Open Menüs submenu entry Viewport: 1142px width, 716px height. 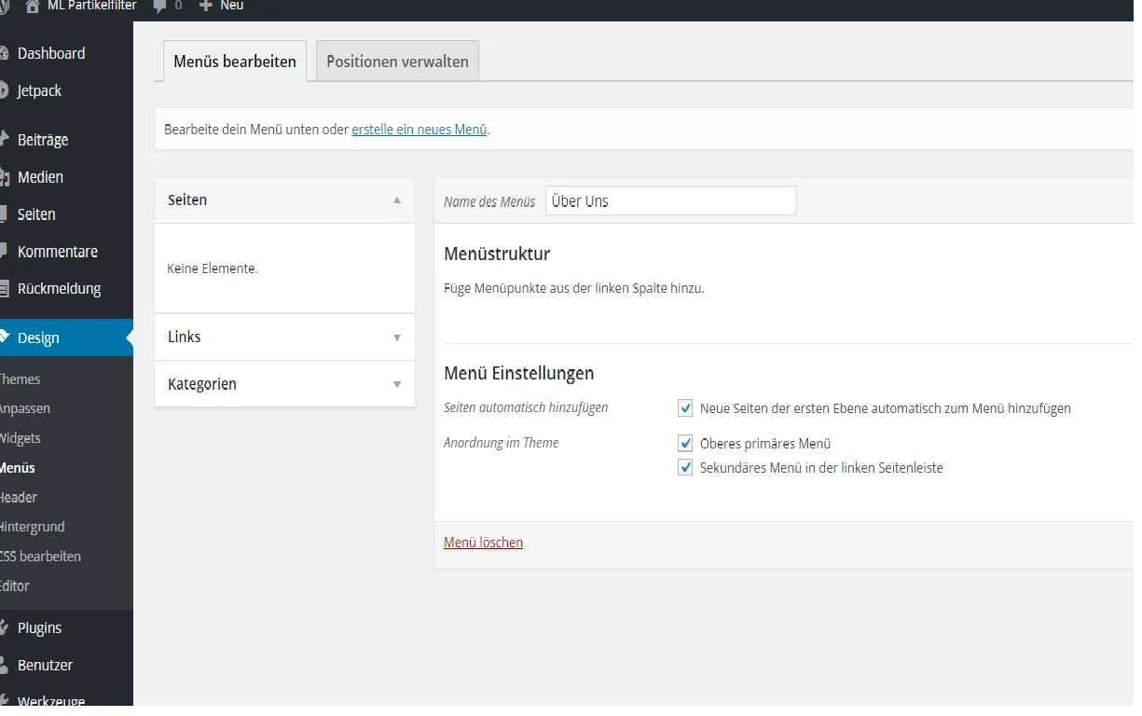click(x=17, y=468)
